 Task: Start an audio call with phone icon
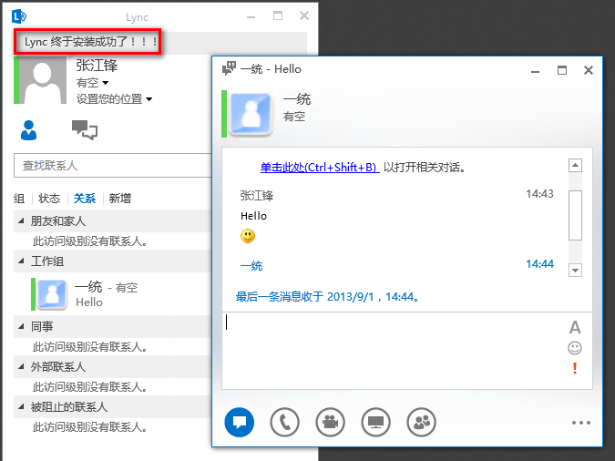[x=285, y=422]
